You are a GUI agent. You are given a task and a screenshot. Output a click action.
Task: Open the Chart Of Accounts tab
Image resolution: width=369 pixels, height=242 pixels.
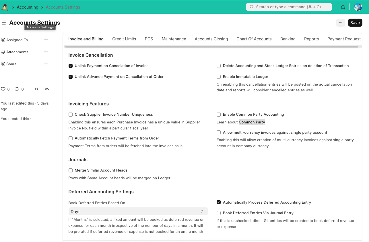[254, 39]
